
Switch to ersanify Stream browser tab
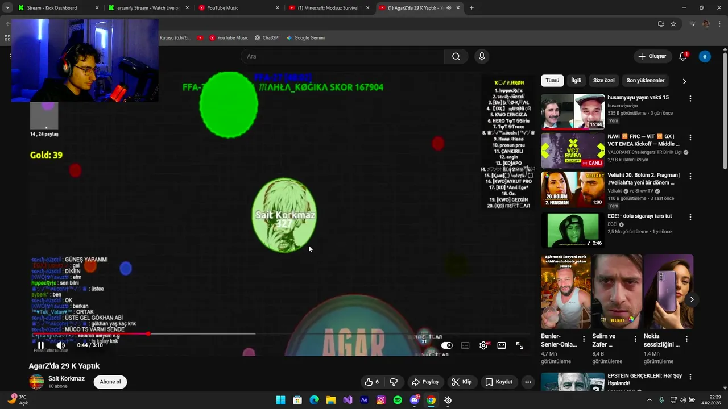tap(148, 8)
